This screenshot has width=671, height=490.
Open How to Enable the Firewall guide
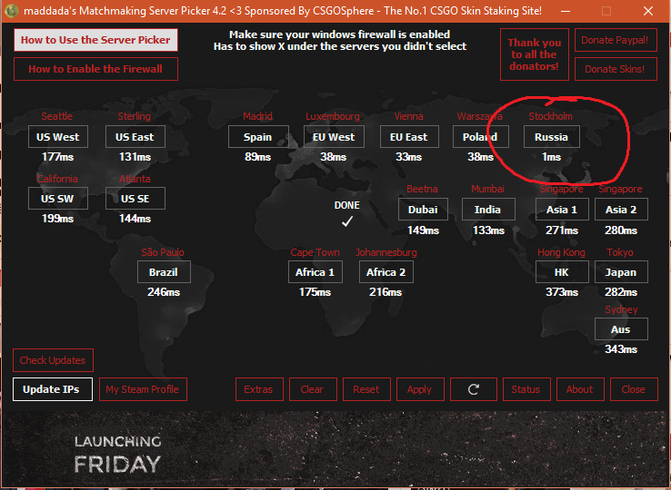click(95, 69)
